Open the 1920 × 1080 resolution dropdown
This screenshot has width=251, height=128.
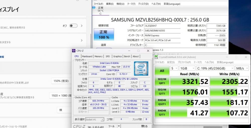tap(60, 96)
